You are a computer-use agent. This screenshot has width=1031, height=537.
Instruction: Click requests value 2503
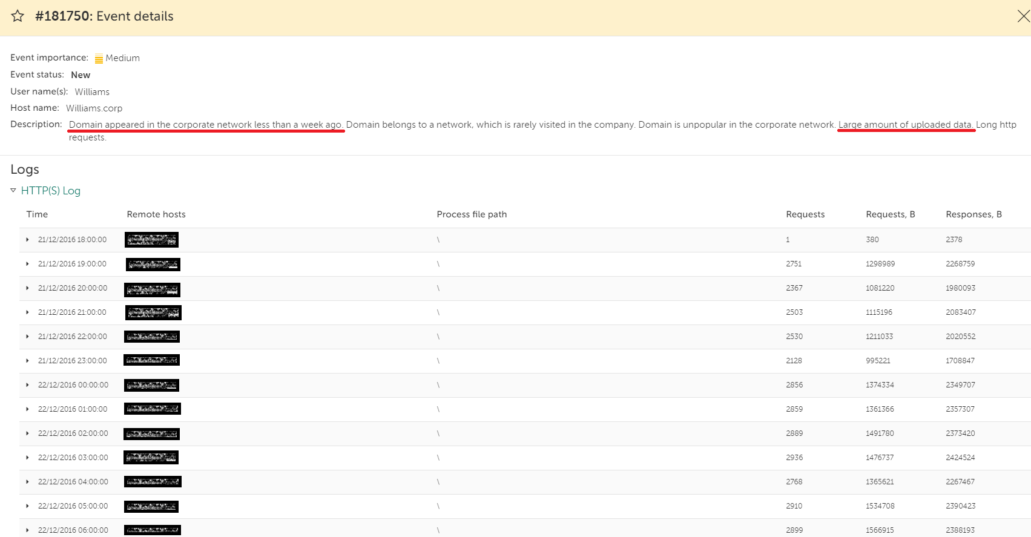[794, 312]
